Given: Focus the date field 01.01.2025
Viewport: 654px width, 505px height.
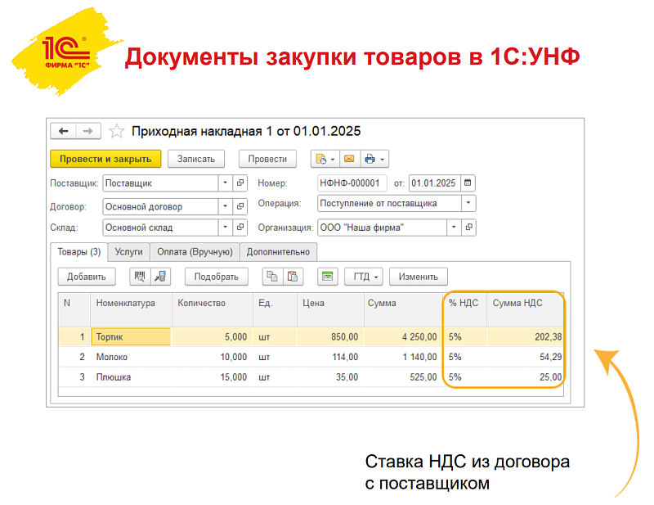Looking at the screenshot, I should (x=435, y=183).
